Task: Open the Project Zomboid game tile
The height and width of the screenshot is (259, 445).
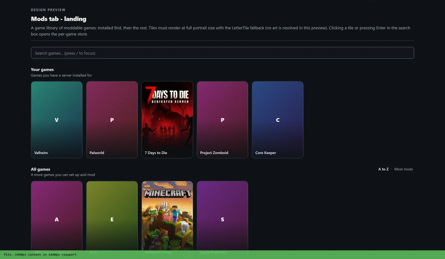Action: coord(222,120)
